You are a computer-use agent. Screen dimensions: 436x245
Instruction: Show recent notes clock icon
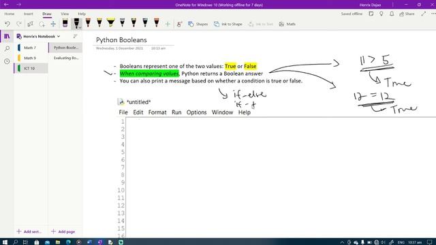pos(7,61)
